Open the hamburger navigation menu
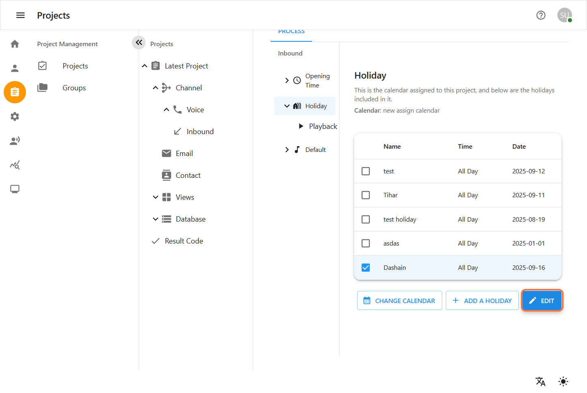 pos(20,15)
